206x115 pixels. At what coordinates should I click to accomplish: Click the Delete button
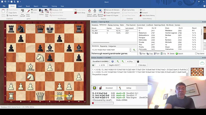point(171,54)
